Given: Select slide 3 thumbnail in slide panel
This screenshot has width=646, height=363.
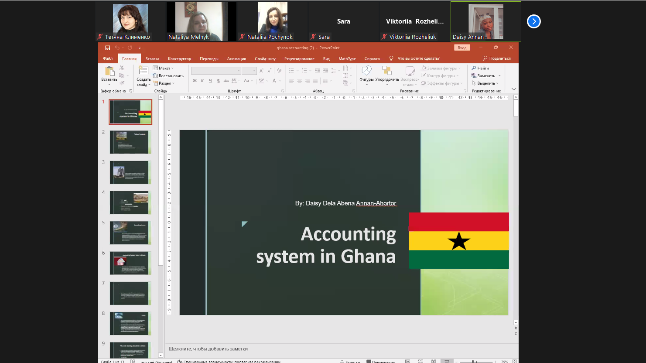Looking at the screenshot, I should [x=130, y=172].
